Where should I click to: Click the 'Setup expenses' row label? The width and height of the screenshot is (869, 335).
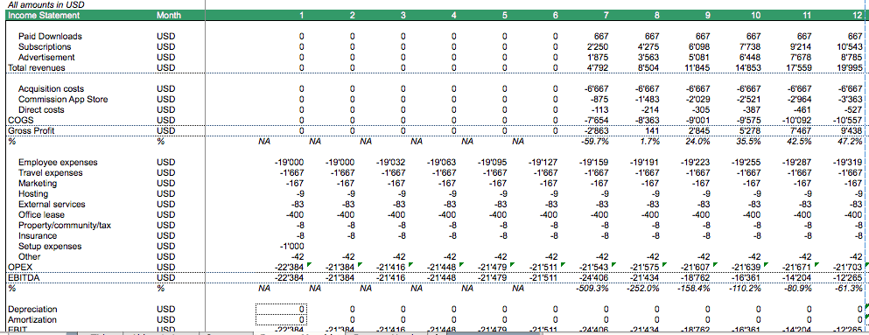[x=50, y=246]
